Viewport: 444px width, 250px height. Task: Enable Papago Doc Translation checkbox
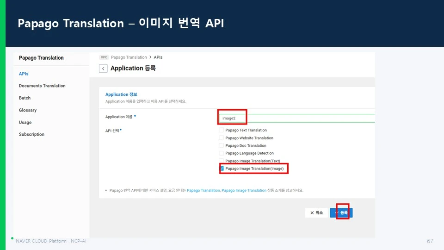221,145
